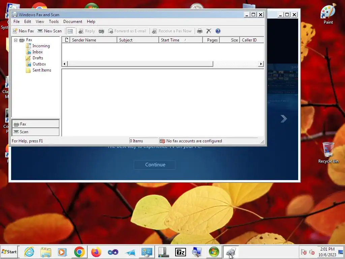This screenshot has height=259, width=345.
Task: Select the Incoming folder
Action: pos(41,46)
